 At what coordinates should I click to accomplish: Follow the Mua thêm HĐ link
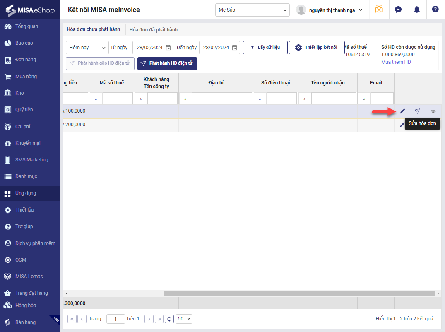pos(396,62)
